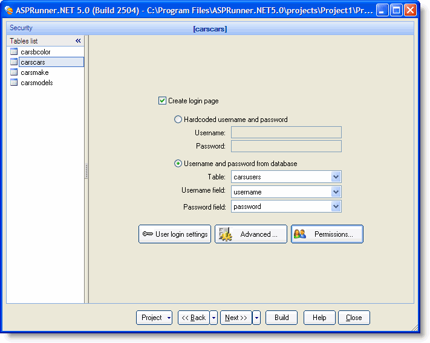Click the carsbcolor table icon
The height and width of the screenshot is (343, 430).
14,51
